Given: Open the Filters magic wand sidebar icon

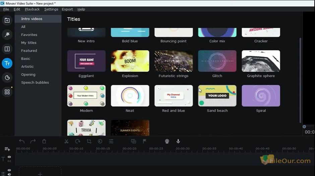Looking at the screenshot, I should (7, 34).
